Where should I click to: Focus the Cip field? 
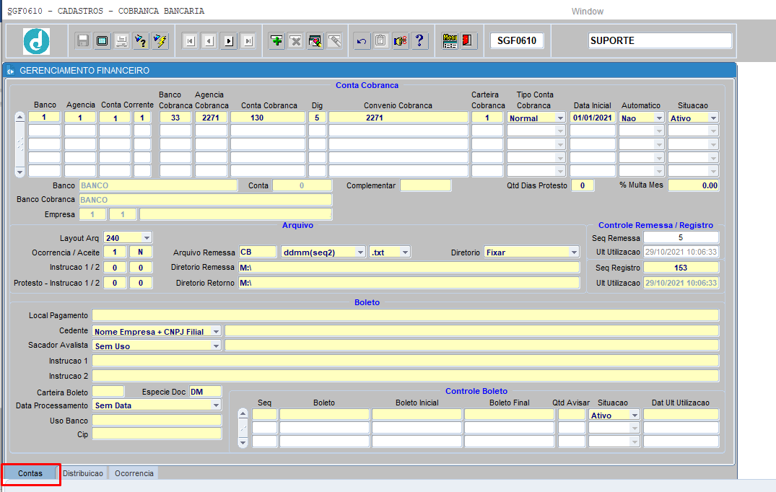coord(157,434)
